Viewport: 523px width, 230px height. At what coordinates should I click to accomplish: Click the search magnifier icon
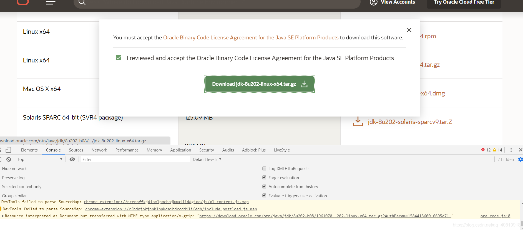tap(82, 2)
